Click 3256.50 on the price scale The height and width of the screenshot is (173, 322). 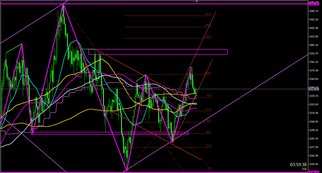[x=314, y=164]
